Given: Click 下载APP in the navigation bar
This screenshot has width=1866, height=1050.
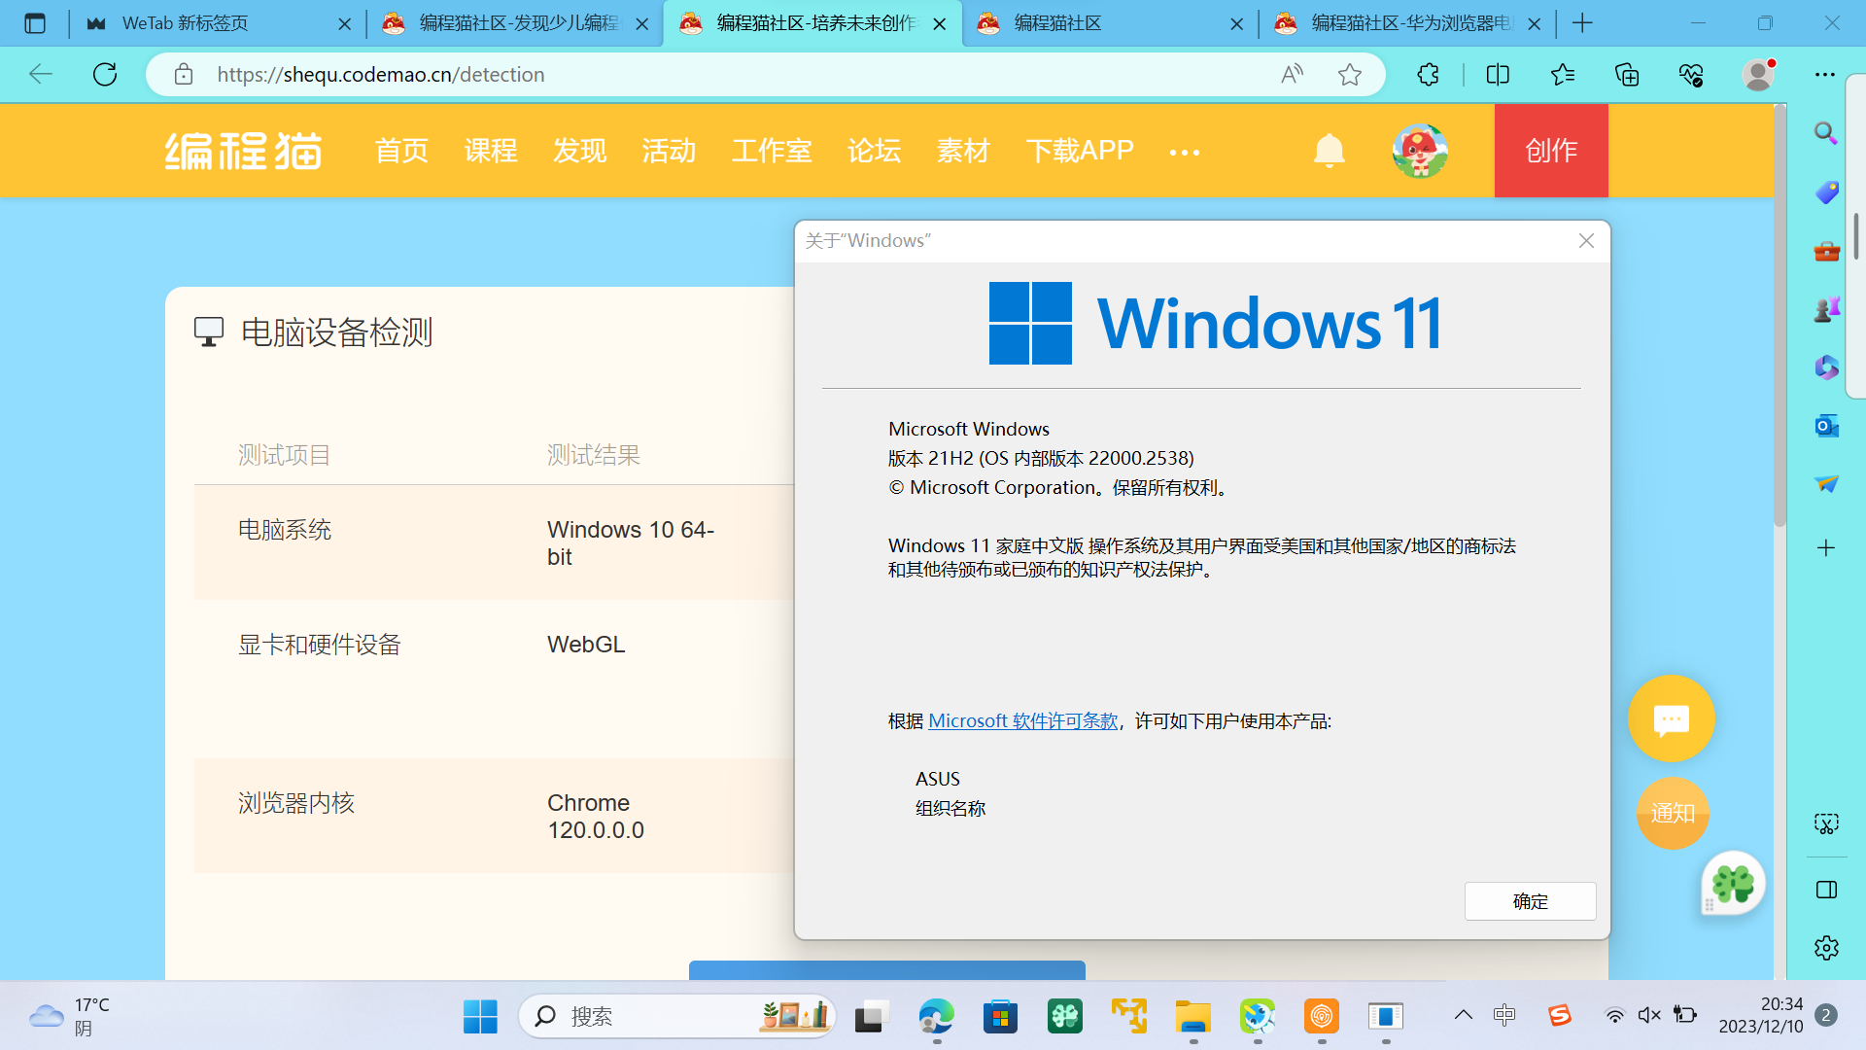Looking at the screenshot, I should [x=1080, y=151].
